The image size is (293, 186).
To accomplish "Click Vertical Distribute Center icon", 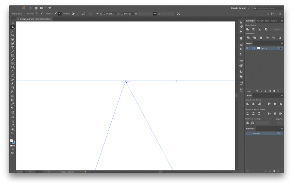I will [x=253, y=113].
